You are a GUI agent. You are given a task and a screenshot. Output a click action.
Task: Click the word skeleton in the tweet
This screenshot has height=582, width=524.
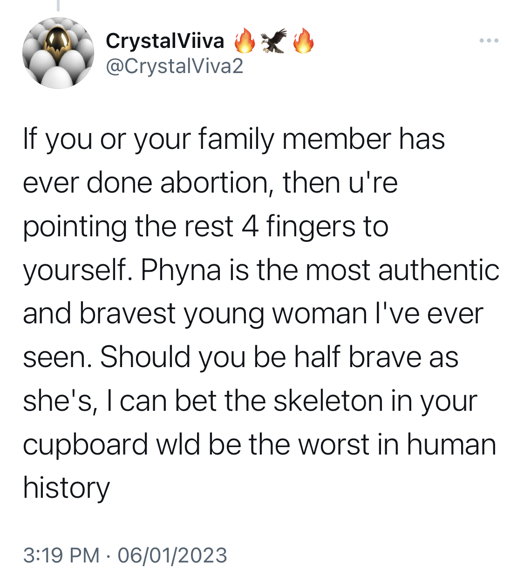click(328, 401)
